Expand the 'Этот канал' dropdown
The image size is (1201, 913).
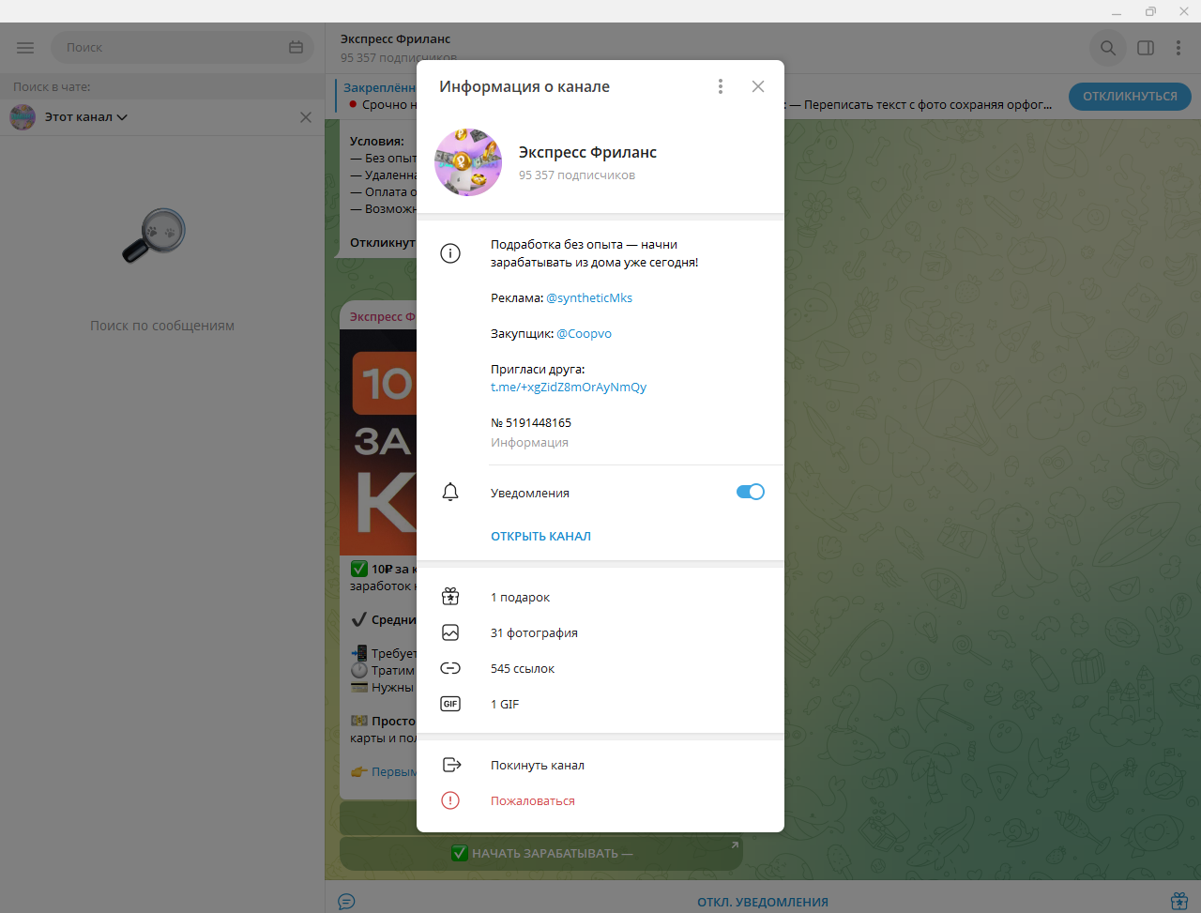pos(86,117)
